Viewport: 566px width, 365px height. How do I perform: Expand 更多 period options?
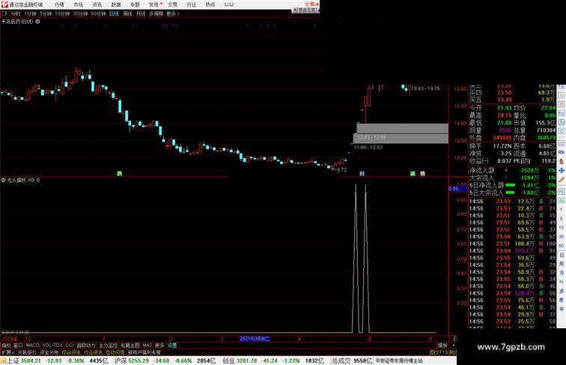click(x=172, y=13)
